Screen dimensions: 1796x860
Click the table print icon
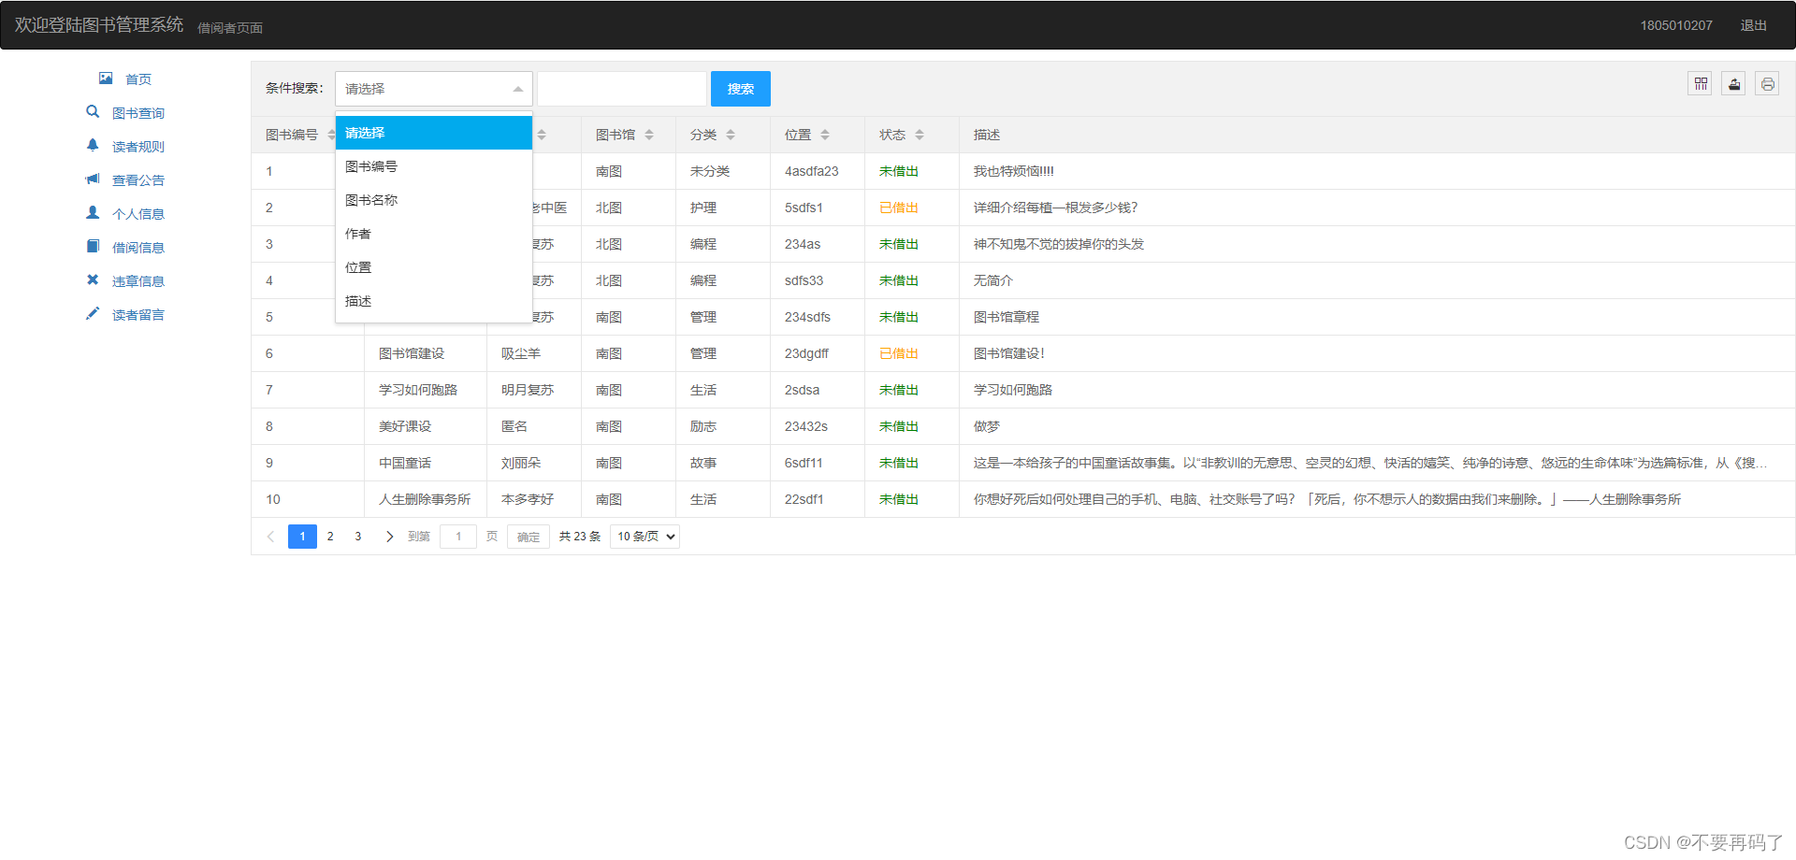pyautogui.click(x=1767, y=84)
